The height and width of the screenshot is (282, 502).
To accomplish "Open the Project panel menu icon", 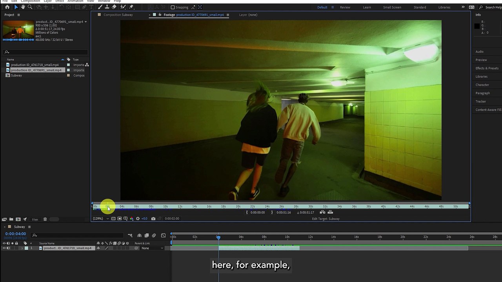I will point(18,15).
